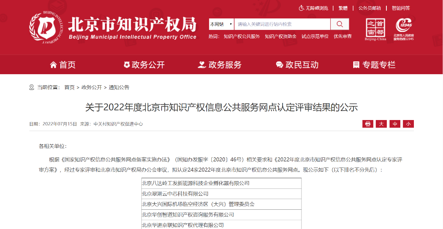Open the 本网站 search scope dropdown
This screenshot has width=443, height=229.
[x=221, y=24]
